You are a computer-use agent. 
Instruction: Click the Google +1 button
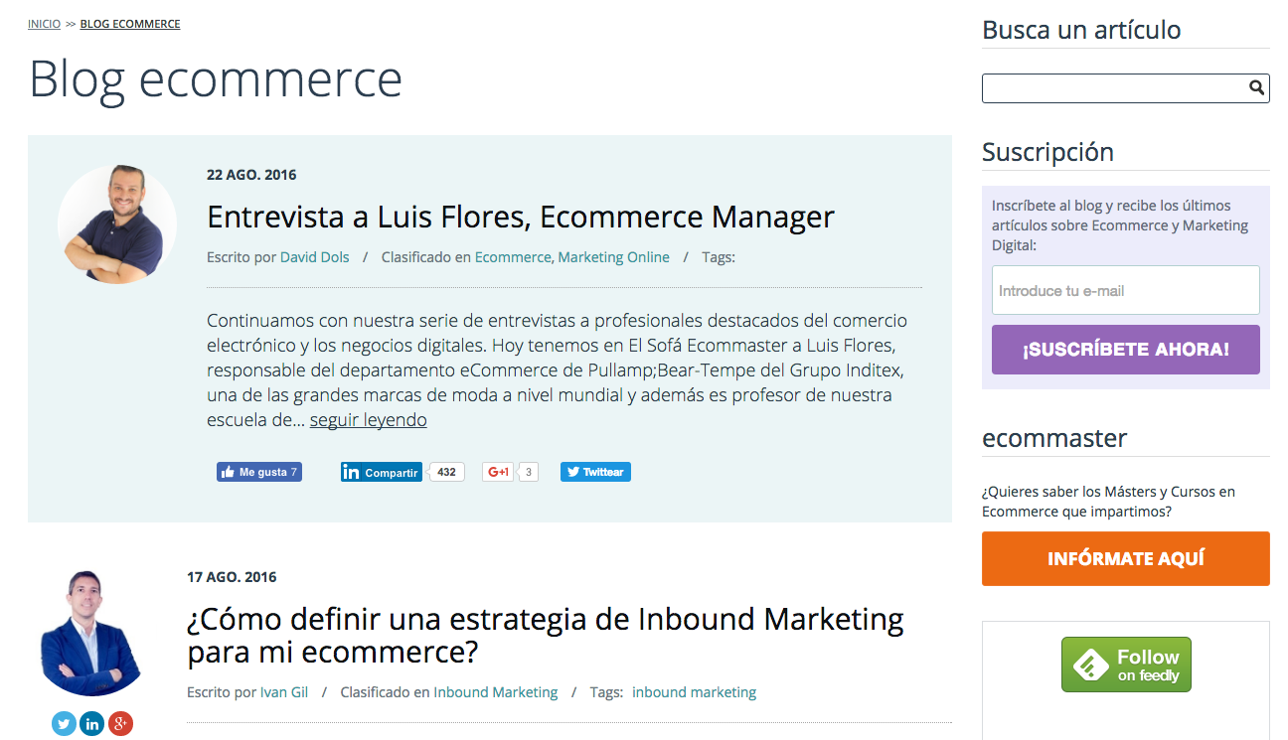click(498, 472)
